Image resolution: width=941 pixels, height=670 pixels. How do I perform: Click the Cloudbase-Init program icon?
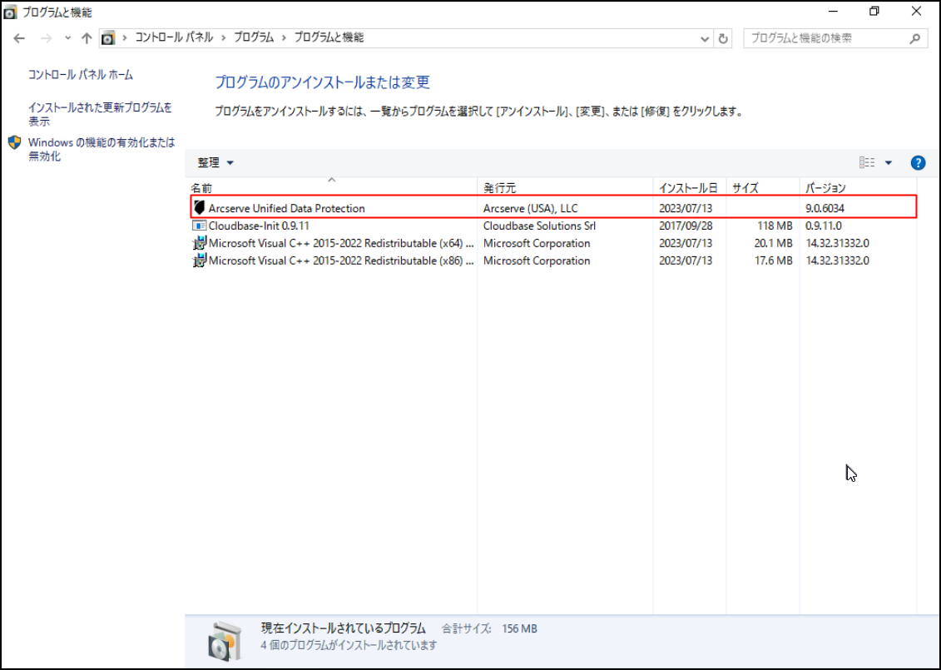199,226
